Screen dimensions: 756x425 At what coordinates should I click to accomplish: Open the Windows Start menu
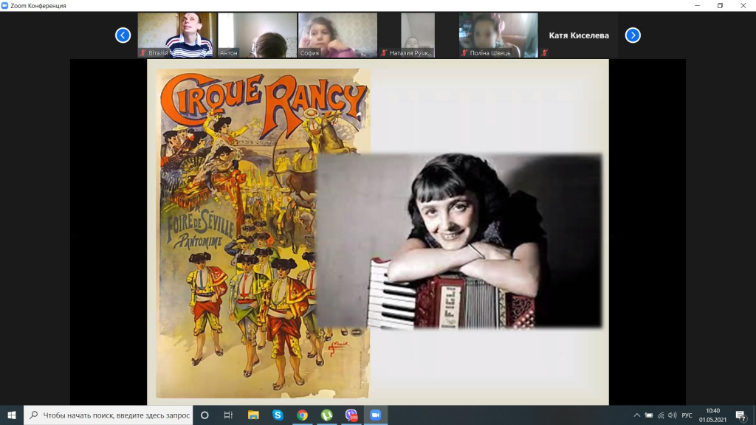tap(12, 415)
